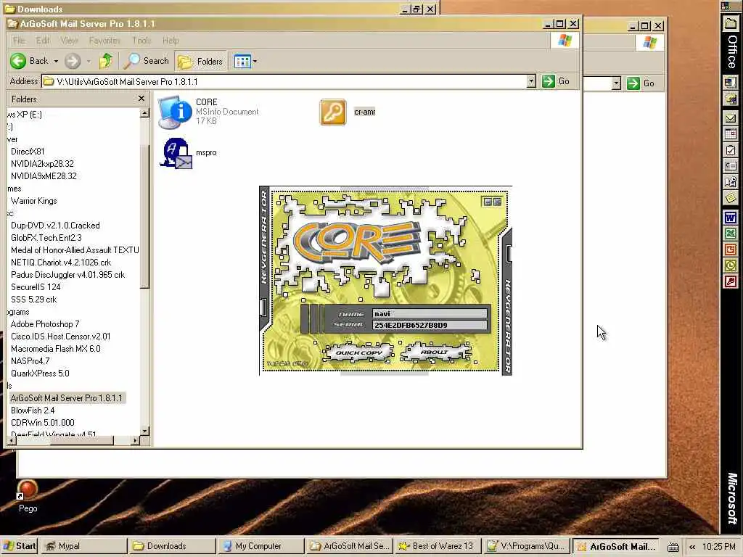Select DirectX81 in the folder tree

[28, 152]
